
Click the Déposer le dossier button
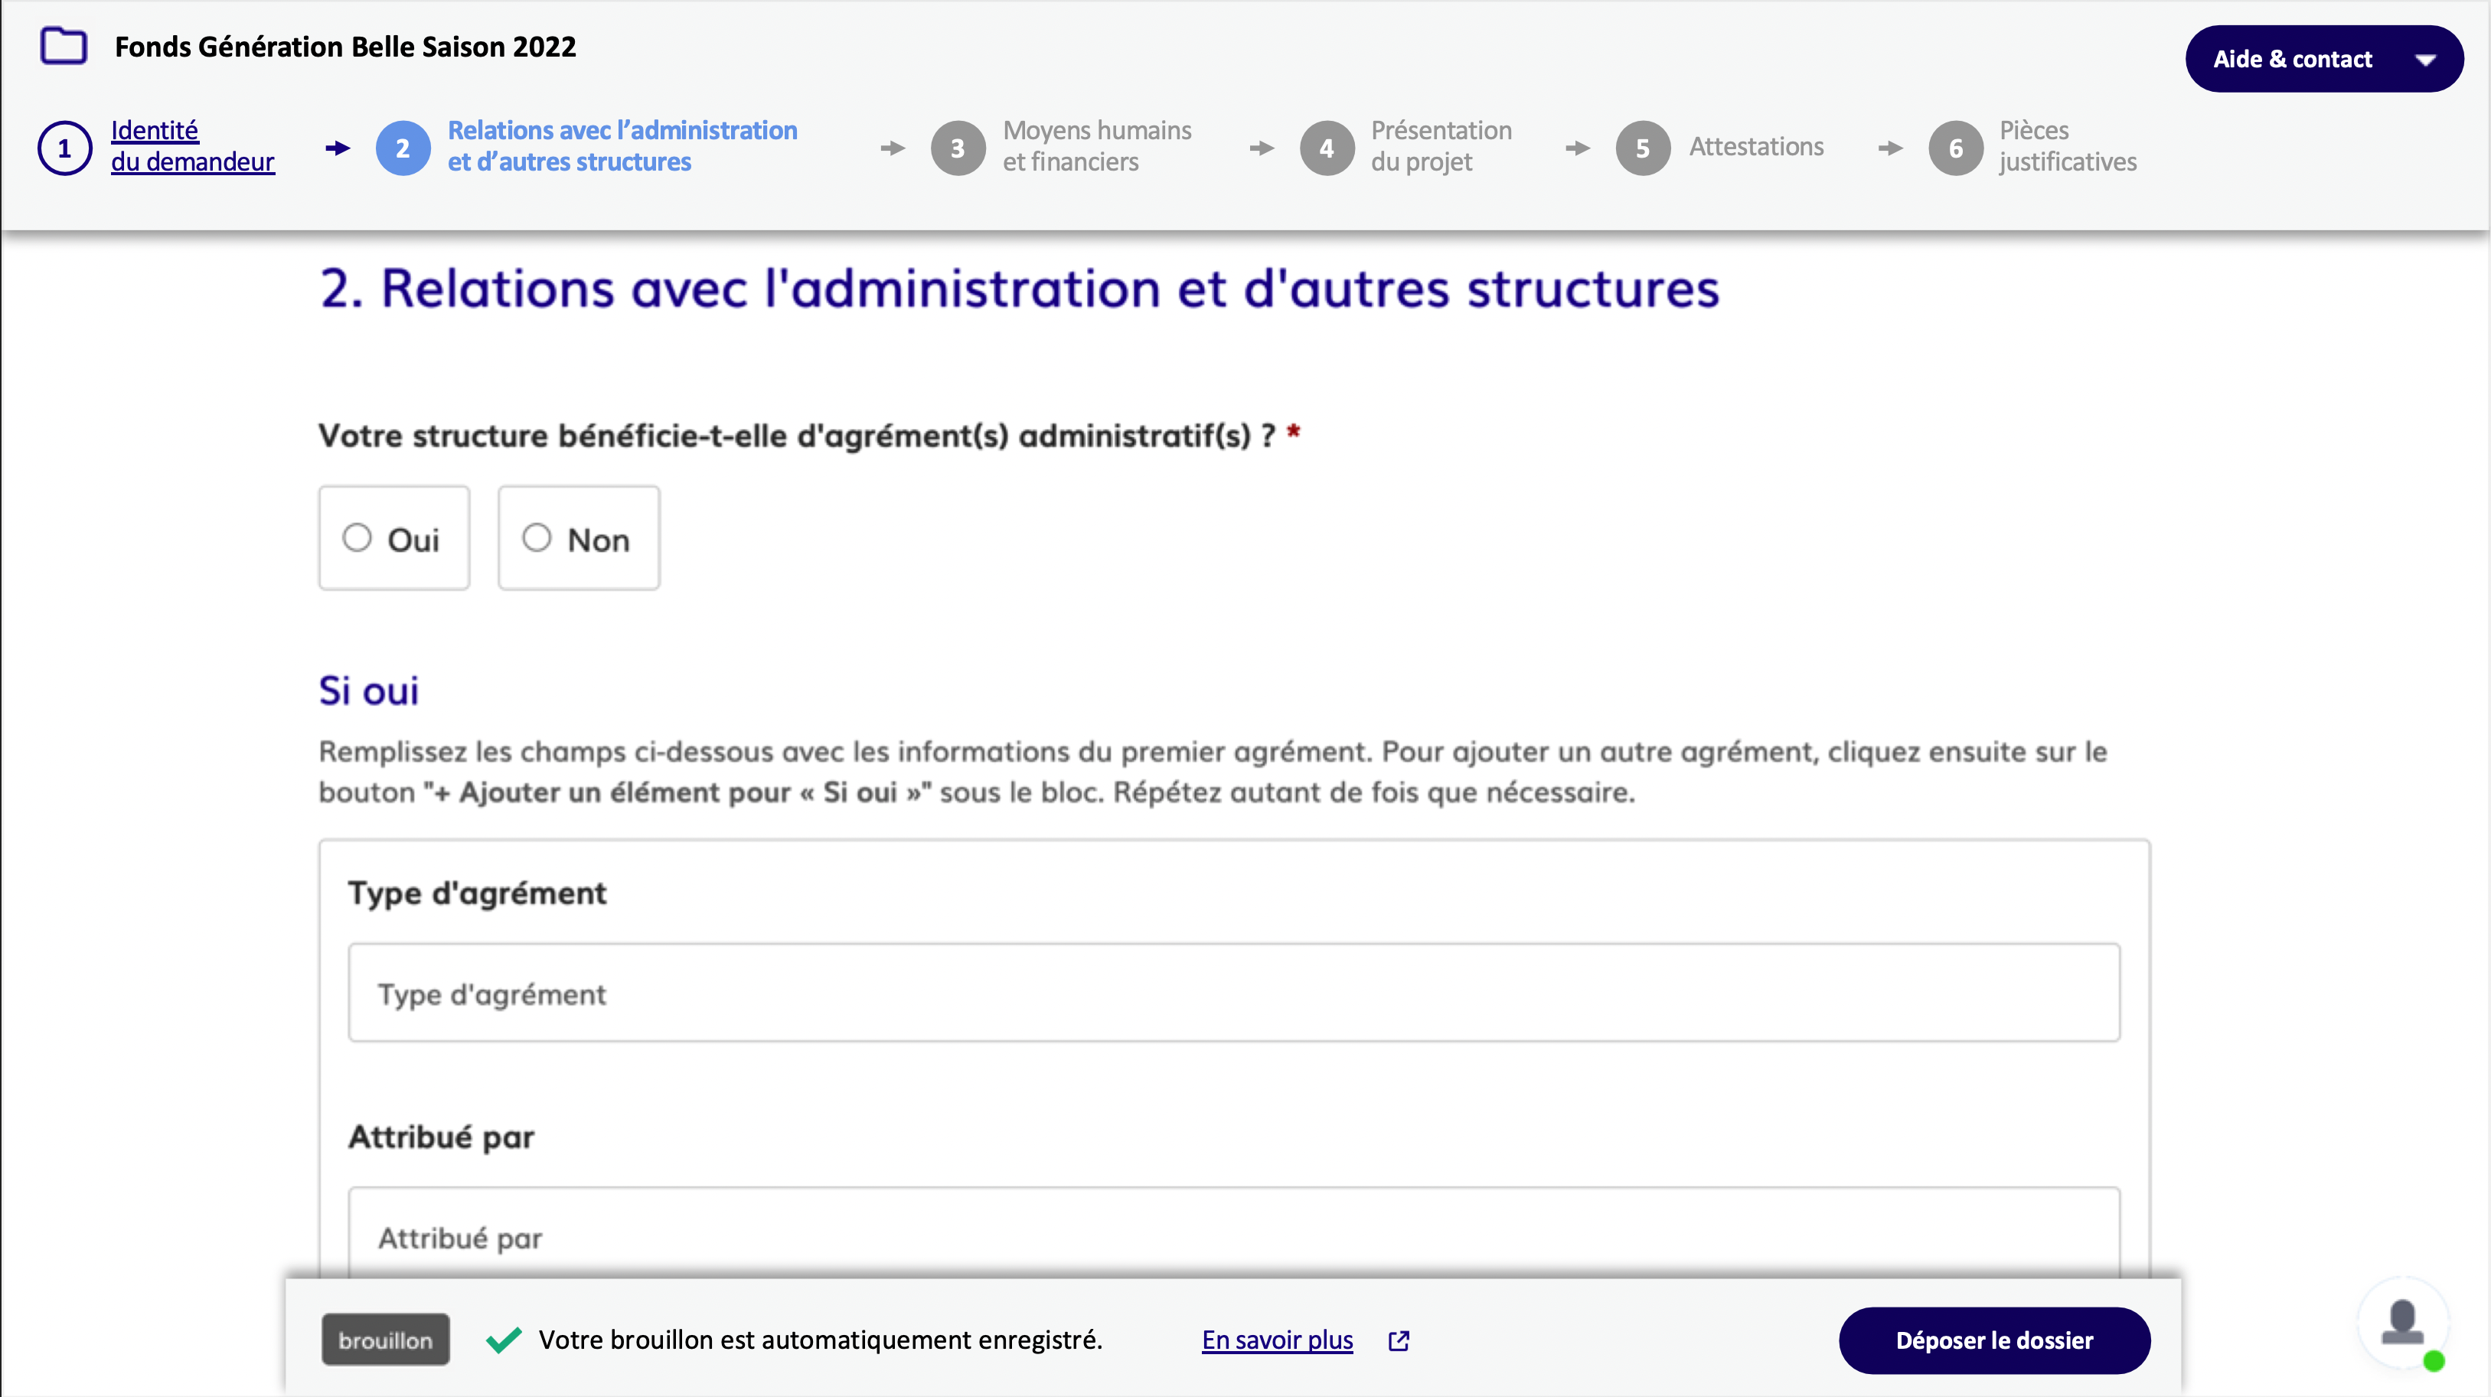tap(1994, 1341)
